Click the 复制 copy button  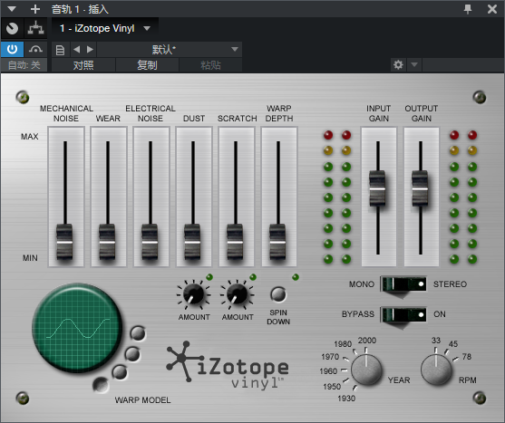tap(147, 65)
